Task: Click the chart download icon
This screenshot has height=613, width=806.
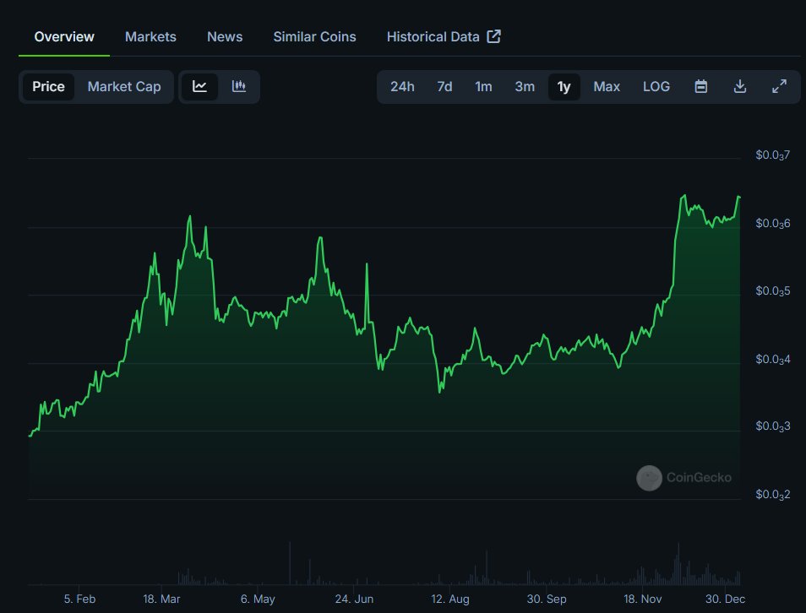Action: tap(739, 86)
